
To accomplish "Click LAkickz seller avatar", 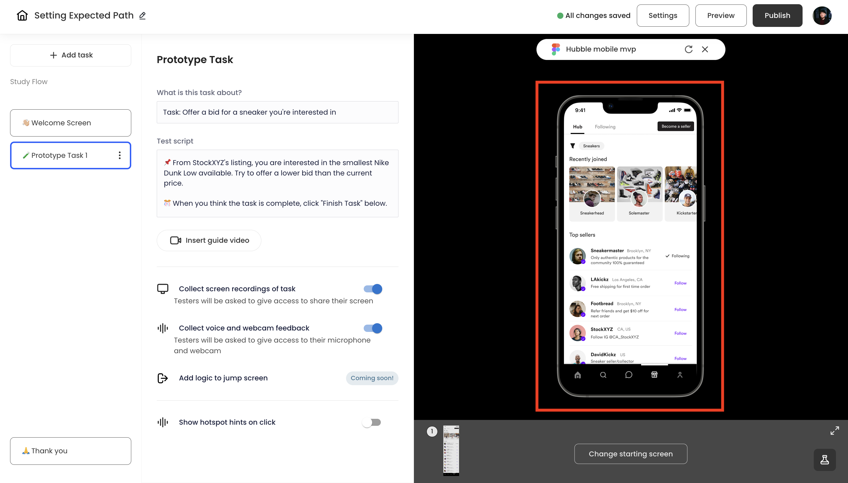I will point(578,283).
